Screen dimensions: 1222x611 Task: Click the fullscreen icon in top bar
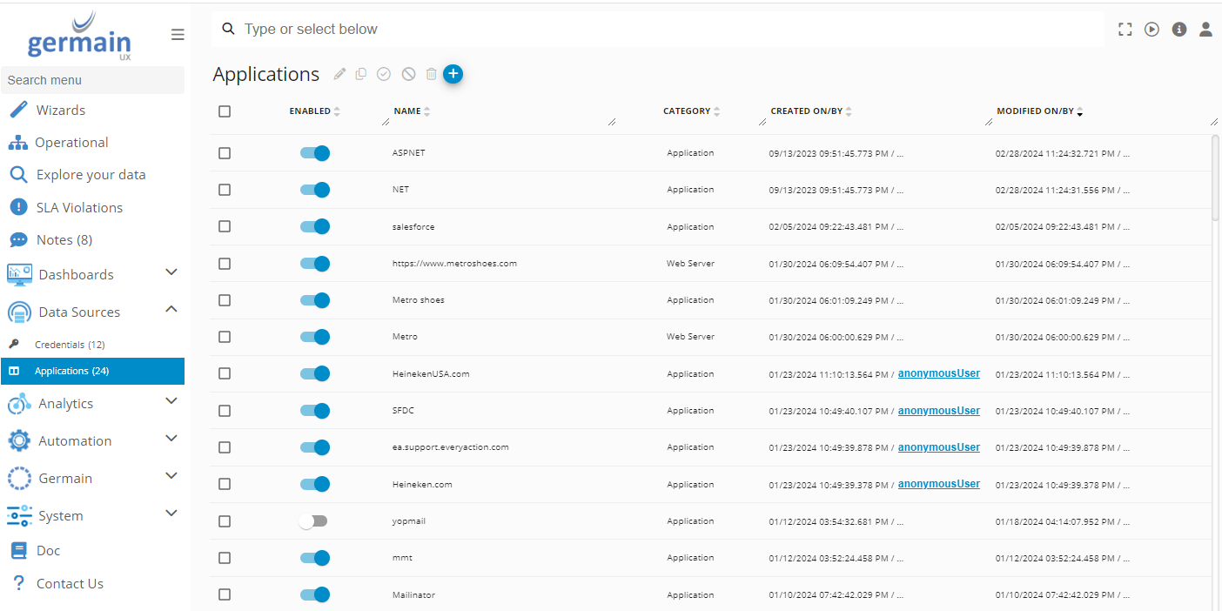tap(1125, 30)
